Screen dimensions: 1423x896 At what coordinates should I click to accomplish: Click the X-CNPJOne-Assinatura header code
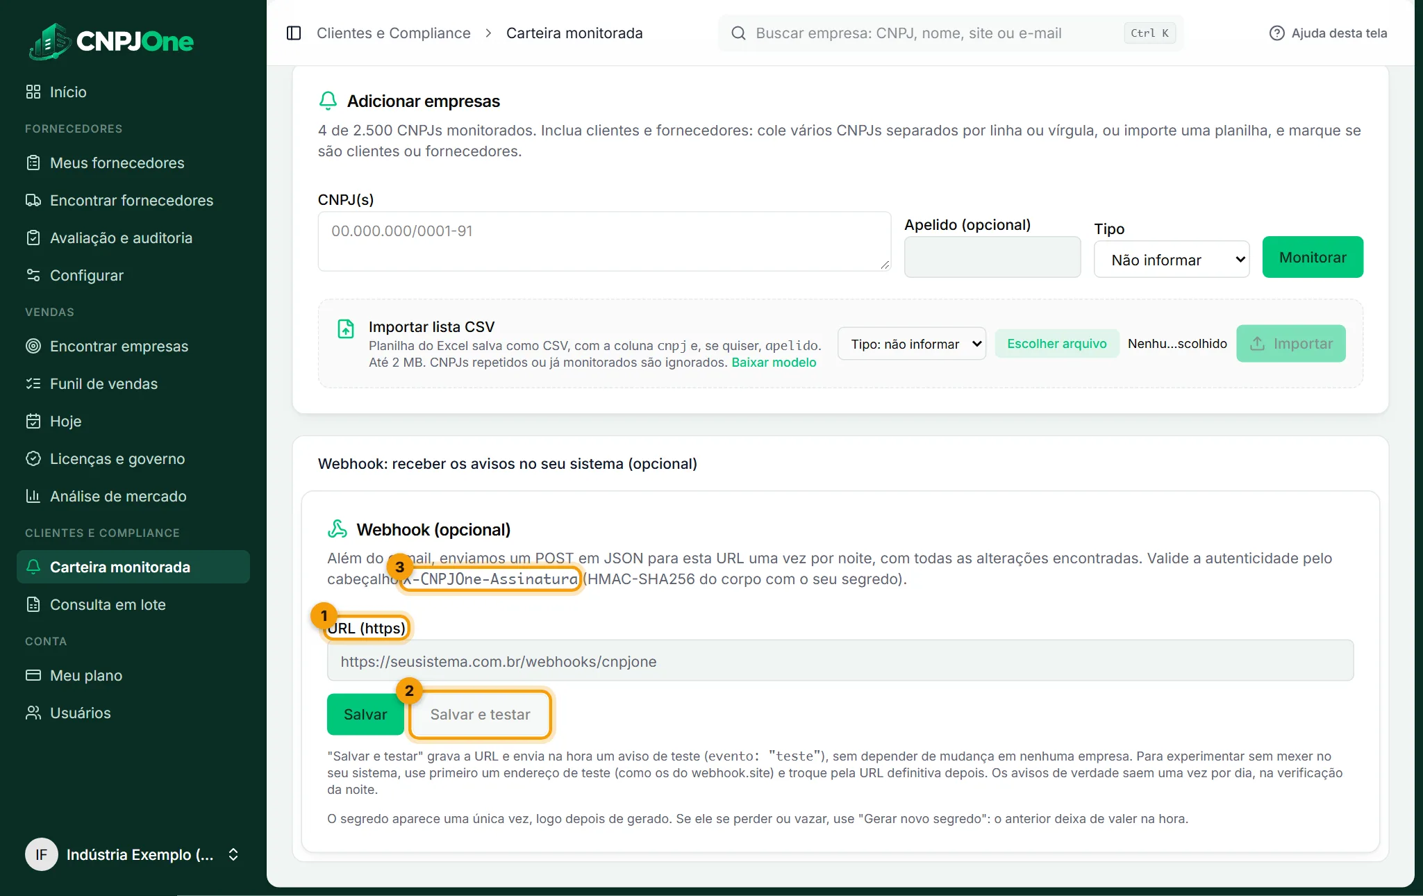tap(492, 579)
